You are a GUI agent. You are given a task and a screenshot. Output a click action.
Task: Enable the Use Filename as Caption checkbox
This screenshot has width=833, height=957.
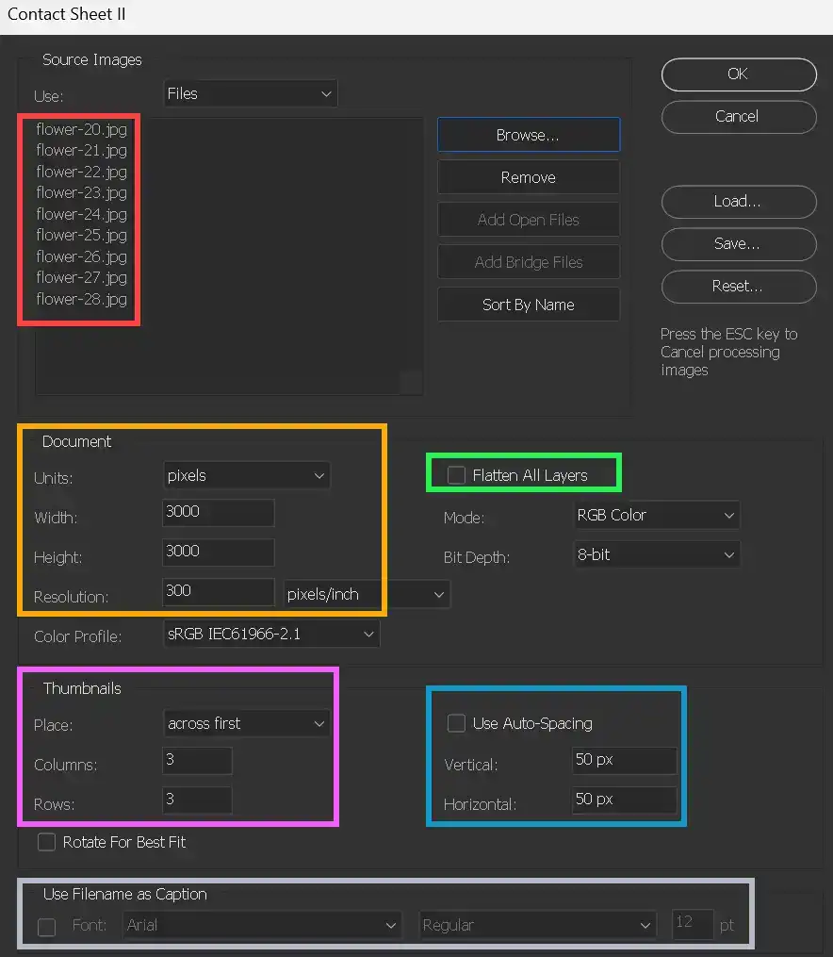(46, 927)
